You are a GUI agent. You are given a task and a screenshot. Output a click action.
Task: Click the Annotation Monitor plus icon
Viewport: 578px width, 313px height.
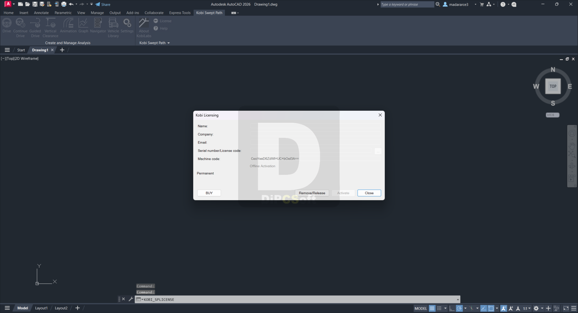pos(548,308)
